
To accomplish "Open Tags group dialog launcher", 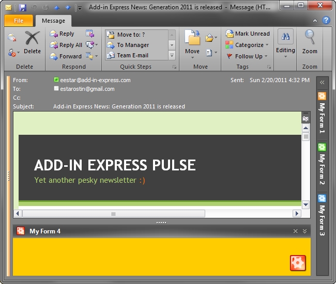I will [269, 67].
